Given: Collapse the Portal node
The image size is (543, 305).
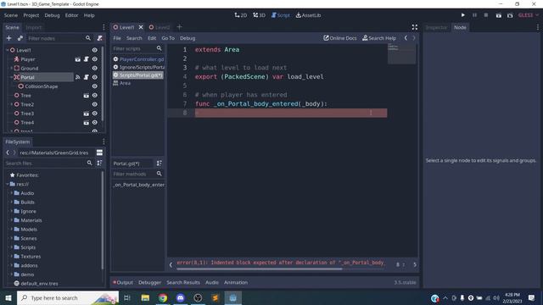Looking at the screenshot, I should (11, 77).
